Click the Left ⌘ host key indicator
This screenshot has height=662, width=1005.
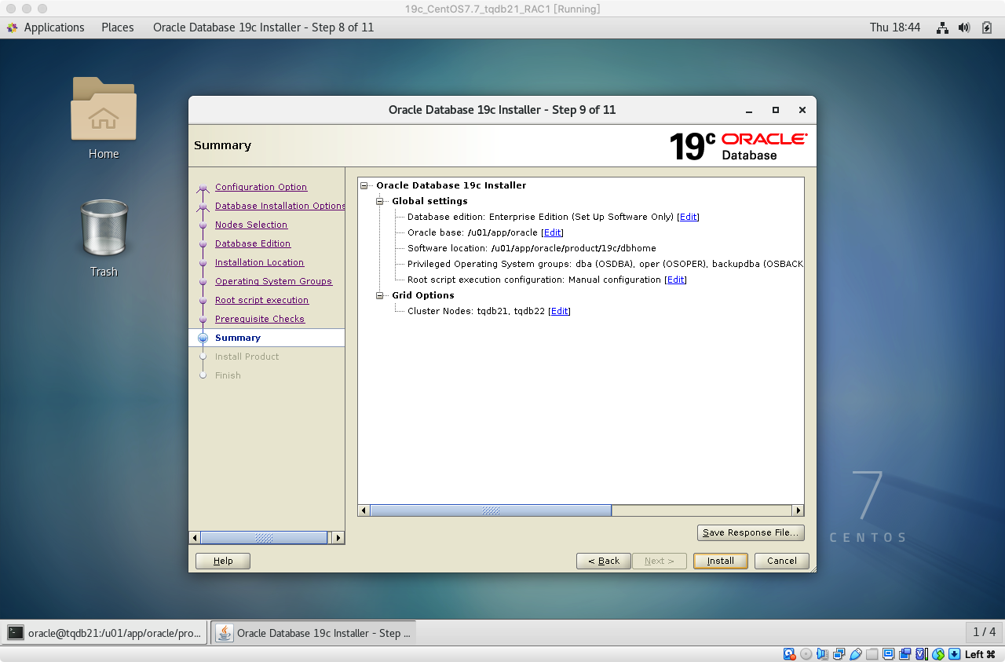981,654
